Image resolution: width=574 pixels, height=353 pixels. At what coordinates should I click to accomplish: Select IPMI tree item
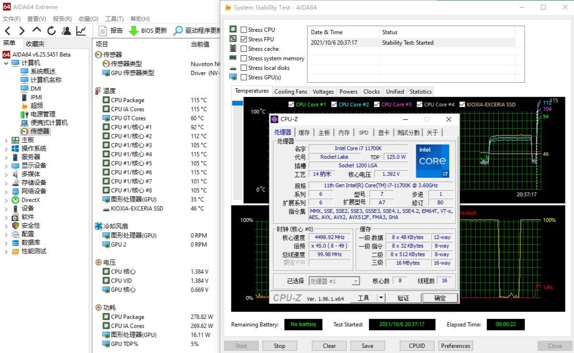(x=36, y=97)
